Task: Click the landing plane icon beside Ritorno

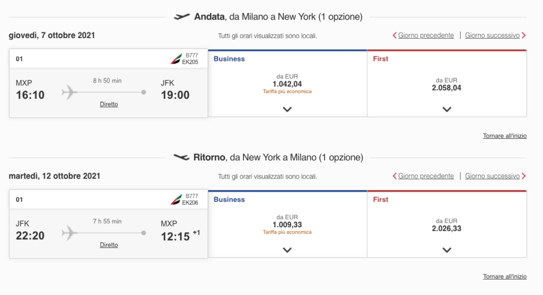Action: (181, 157)
